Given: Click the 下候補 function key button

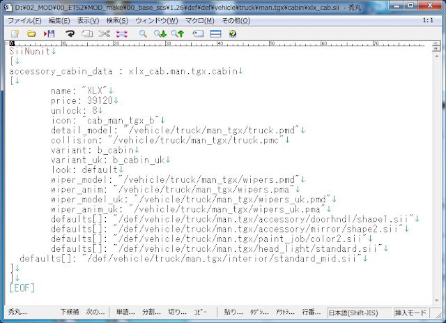Looking at the screenshot, I should tap(70, 312).
